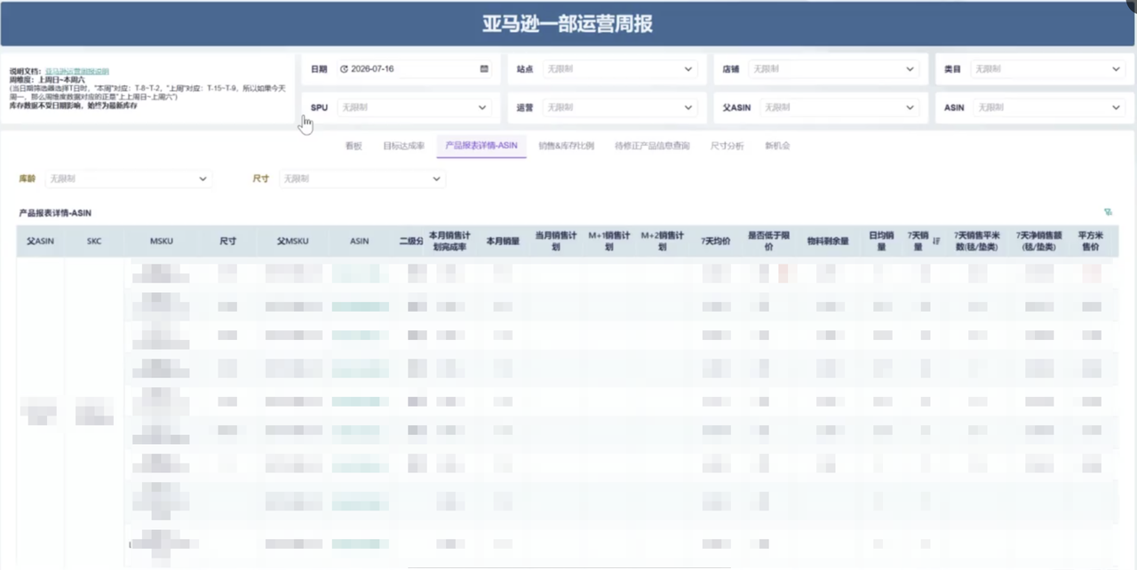Click the 二级分 column header
Screen dimensions: 1137x570
(410, 241)
